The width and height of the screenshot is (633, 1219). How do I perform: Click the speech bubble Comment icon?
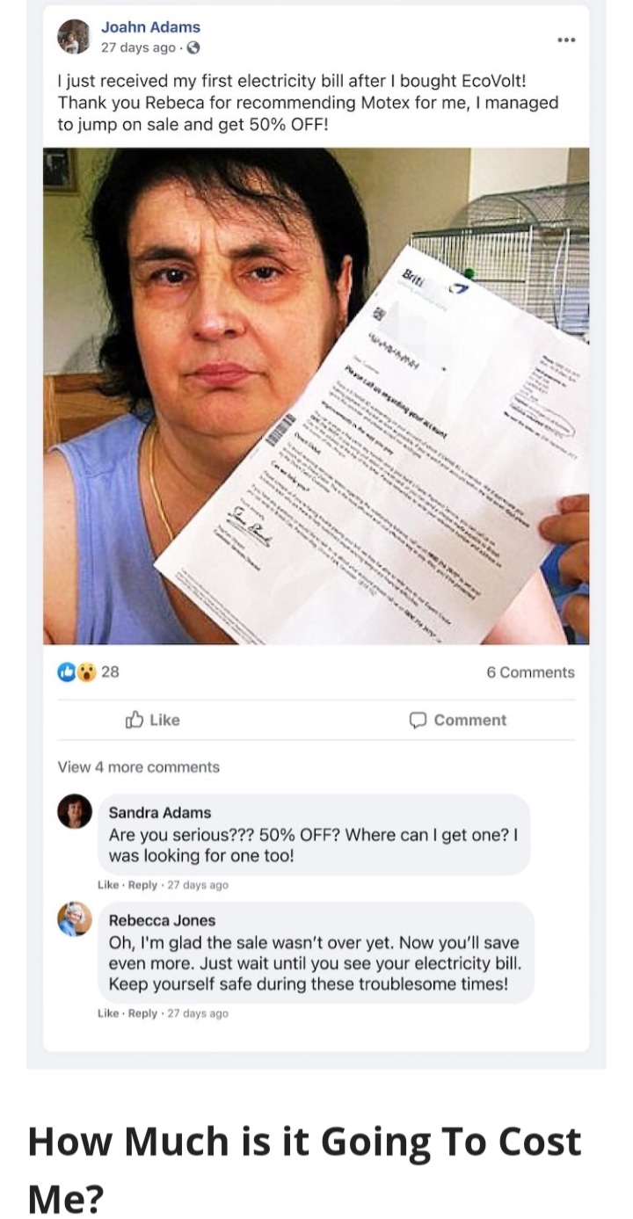(x=418, y=721)
